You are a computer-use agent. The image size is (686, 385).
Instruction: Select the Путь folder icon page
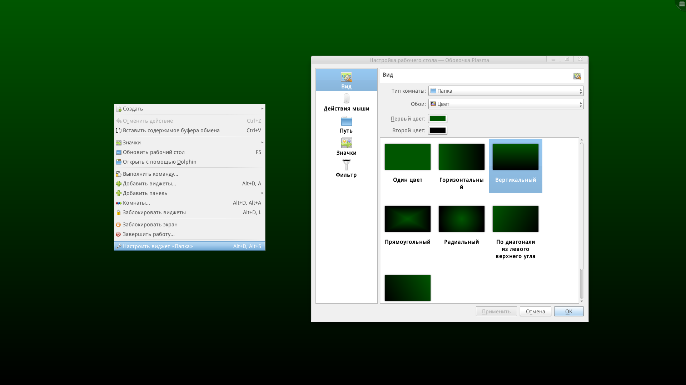point(346,121)
